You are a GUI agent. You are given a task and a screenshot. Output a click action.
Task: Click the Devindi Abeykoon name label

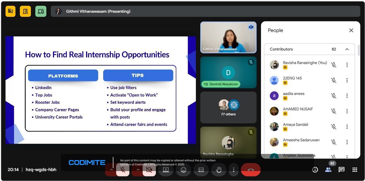tap(224, 84)
